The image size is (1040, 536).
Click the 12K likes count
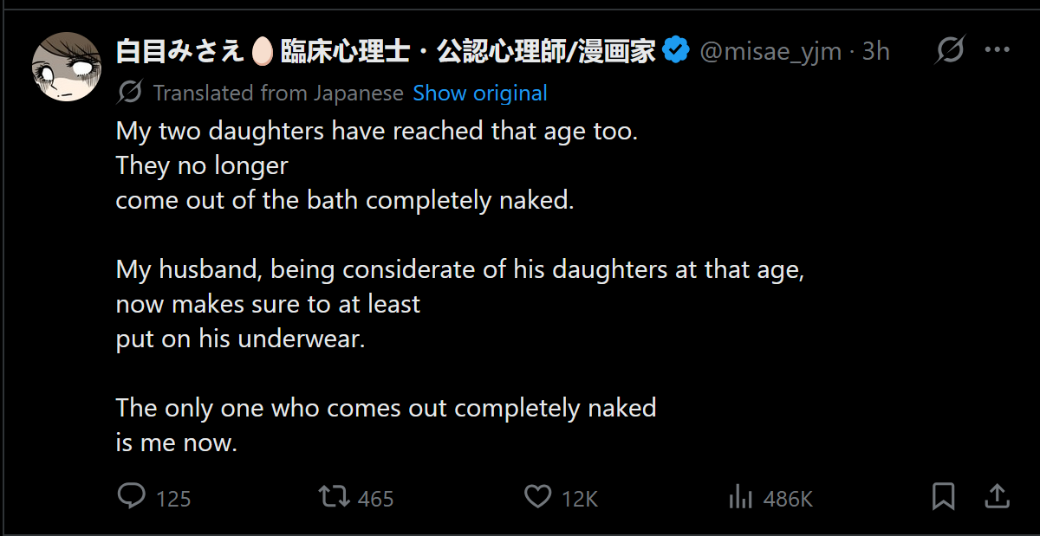pos(580,499)
